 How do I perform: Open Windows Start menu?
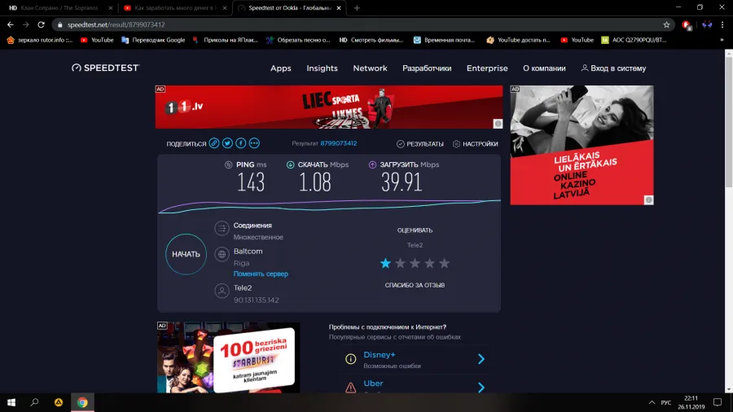[11, 402]
